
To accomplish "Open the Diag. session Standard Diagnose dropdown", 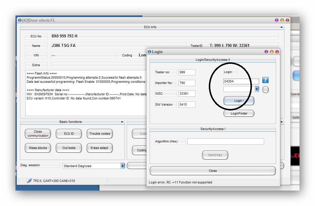I will (x=123, y=166).
